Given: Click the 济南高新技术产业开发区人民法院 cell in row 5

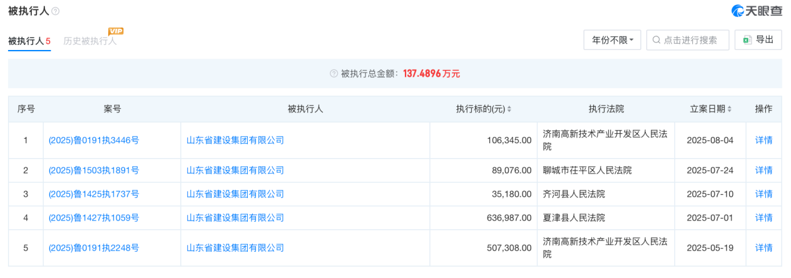Looking at the screenshot, I should click(x=605, y=248).
